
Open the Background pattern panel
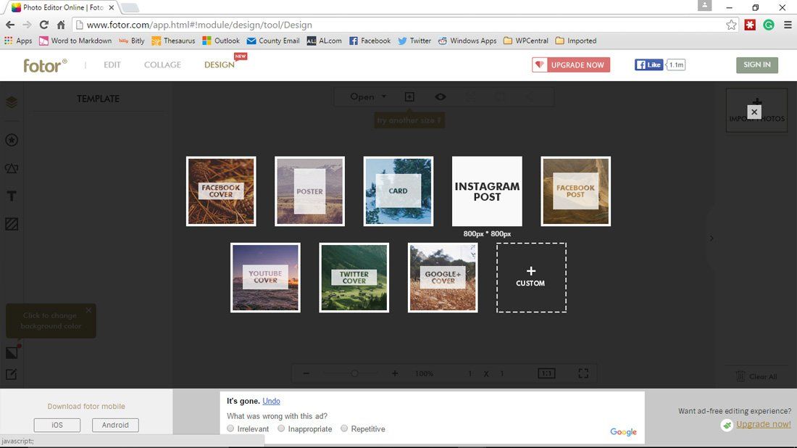[11, 224]
